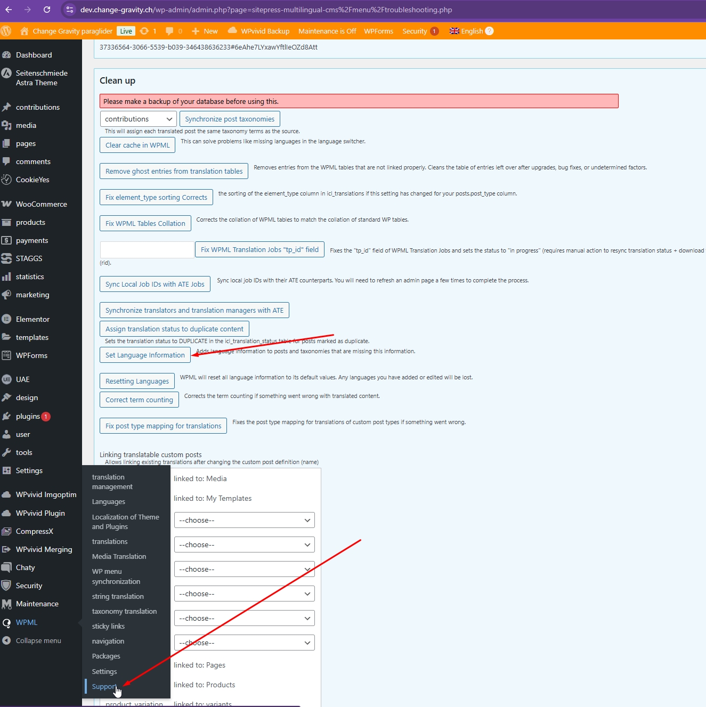Open WPML Packages submenu item
Viewport: 706px width, 707px height.
pos(106,656)
